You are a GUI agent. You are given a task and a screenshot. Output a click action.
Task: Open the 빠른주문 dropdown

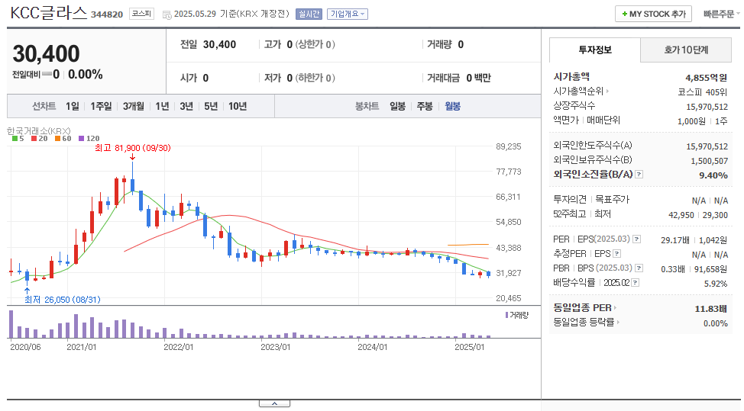(x=721, y=14)
